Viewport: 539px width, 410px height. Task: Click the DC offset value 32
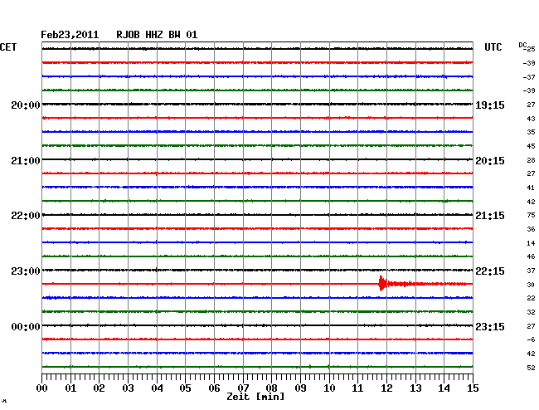tap(531, 312)
